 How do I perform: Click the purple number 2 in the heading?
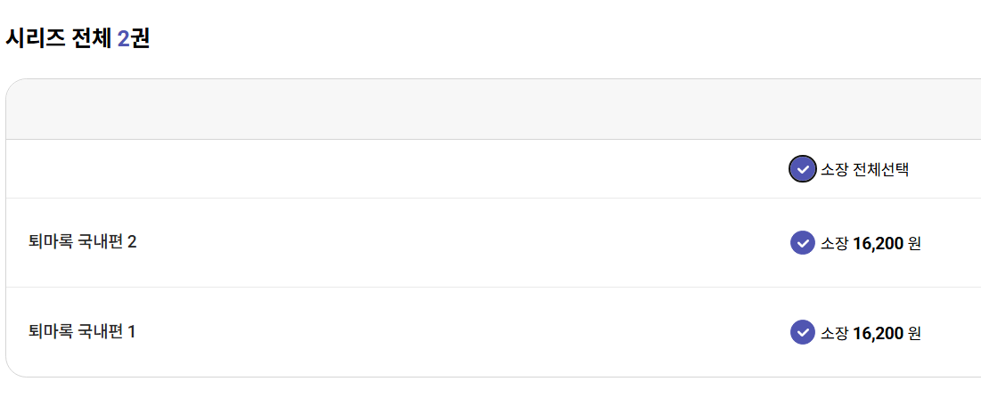(123, 38)
